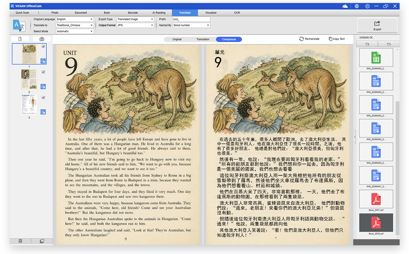Viewport: 409px width, 254px height.
Task: Click the output panel vertical scrollbar
Action: click(397, 168)
